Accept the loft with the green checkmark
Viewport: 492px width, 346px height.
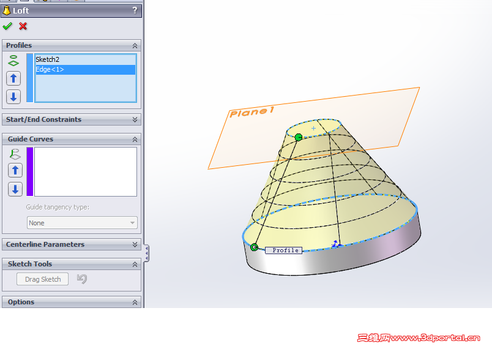pos(7,26)
